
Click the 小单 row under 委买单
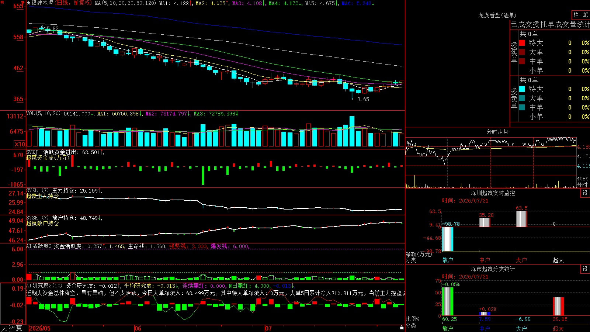555,70
